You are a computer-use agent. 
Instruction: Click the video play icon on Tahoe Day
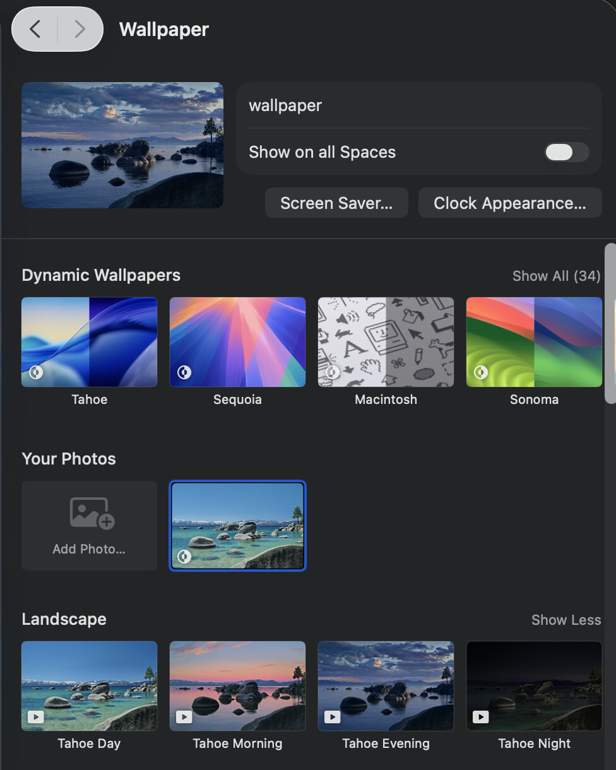pos(35,717)
